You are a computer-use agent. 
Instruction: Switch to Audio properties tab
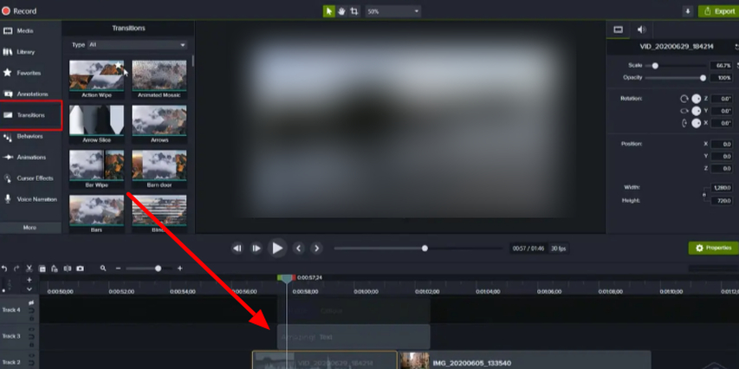click(641, 29)
